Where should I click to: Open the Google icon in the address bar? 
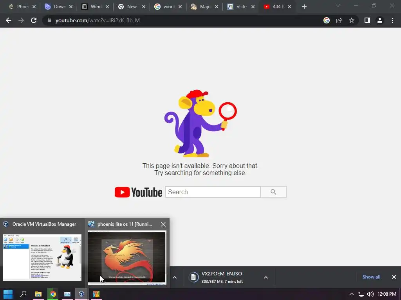[x=327, y=20]
